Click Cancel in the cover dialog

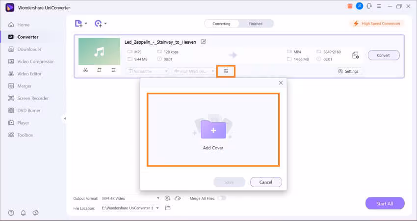[x=266, y=182]
